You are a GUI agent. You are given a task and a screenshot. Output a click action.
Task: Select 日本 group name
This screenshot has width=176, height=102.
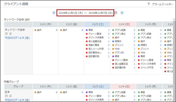click(x=7, y=92)
